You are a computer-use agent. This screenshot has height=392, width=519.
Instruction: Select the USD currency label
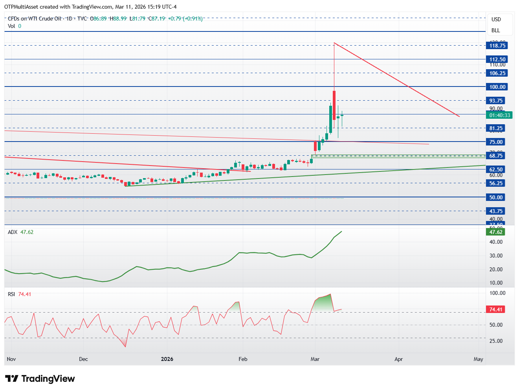(x=496, y=19)
